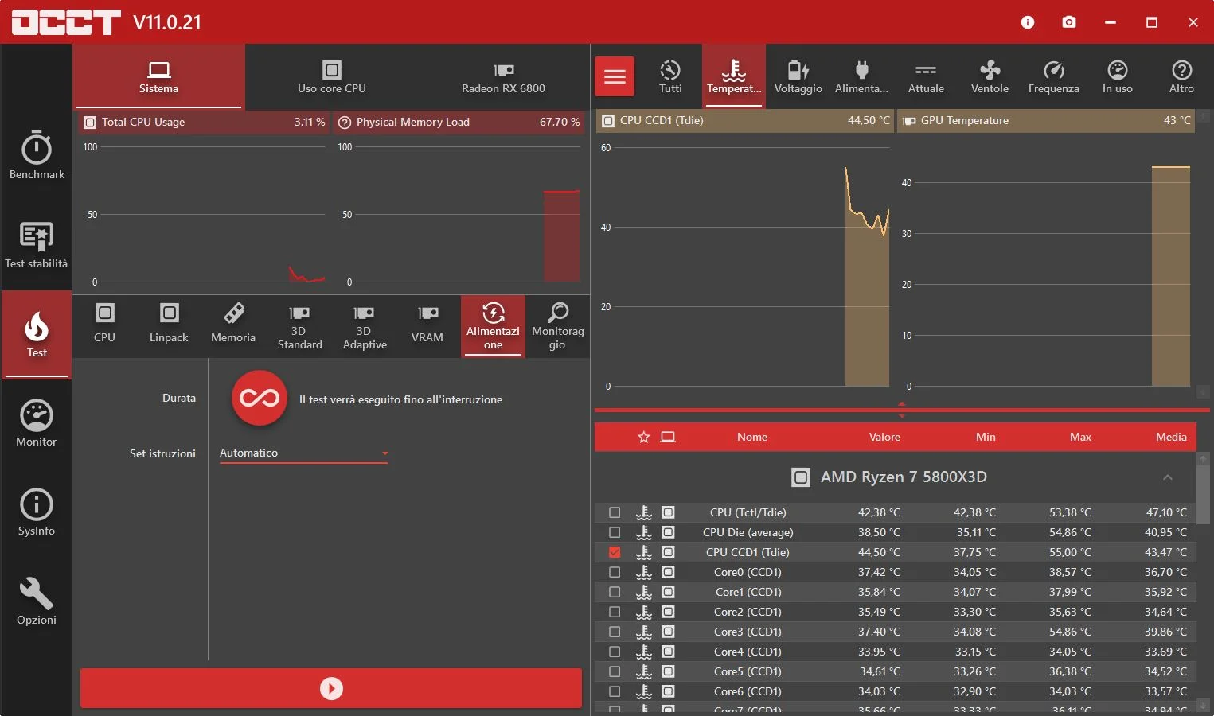
Task: Collapse the AMD Ryzen 7 5800X3D group
Action: [1168, 477]
